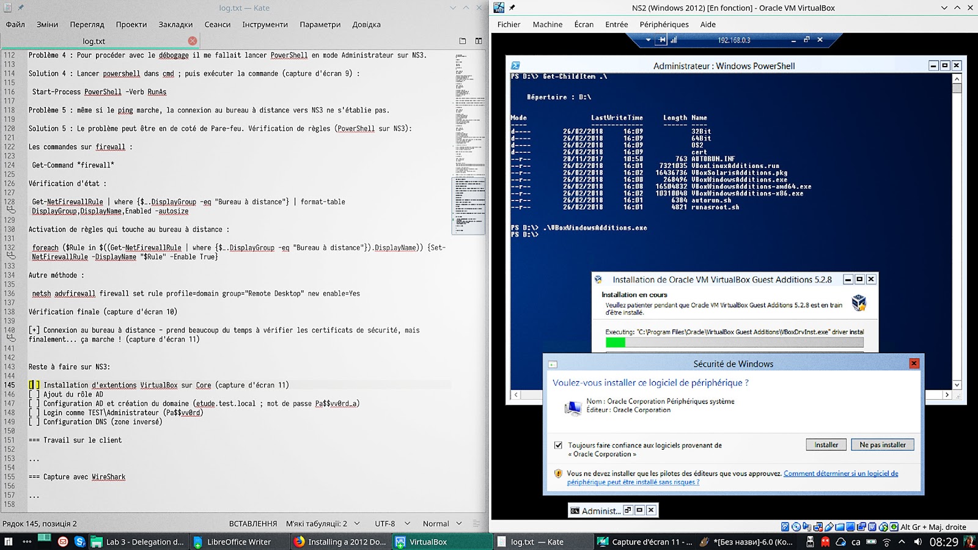Open the Kate status bar options menu icon
This screenshot has height=550, width=978.
(x=476, y=524)
